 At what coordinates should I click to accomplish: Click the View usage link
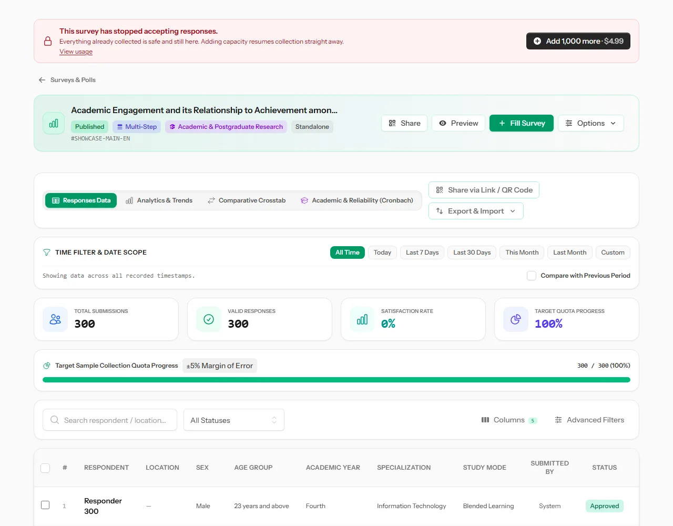76,52
